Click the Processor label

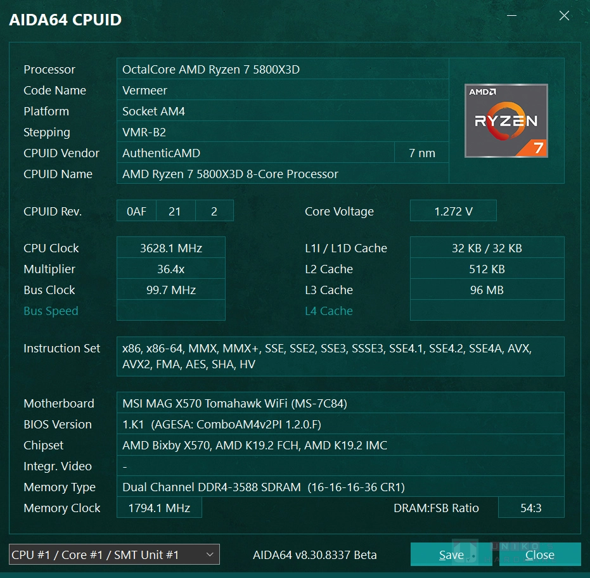[x=49, y=69]
